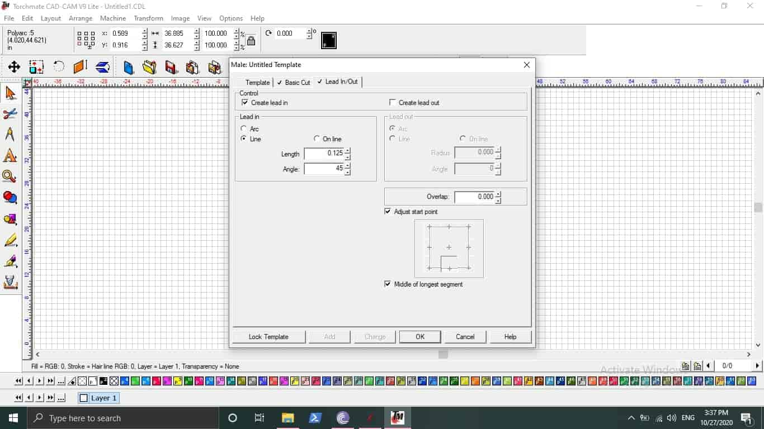The height and width of the screenshot is (429, 764).
Task: Click the Windows search box in taskbar
Action: pyautogui.click(x=122, y=418)
